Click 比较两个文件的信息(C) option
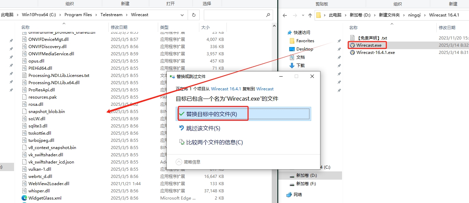The height and width of the screenshot is (203, 469). pyautogui.click(x=214, y=142)
